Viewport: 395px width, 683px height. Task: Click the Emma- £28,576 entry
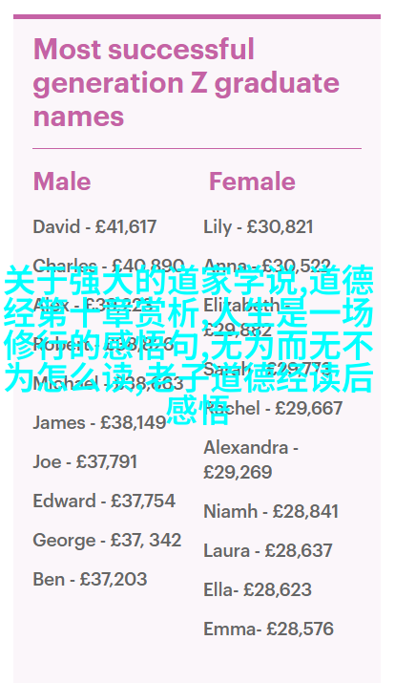click(x=268, y=629)
